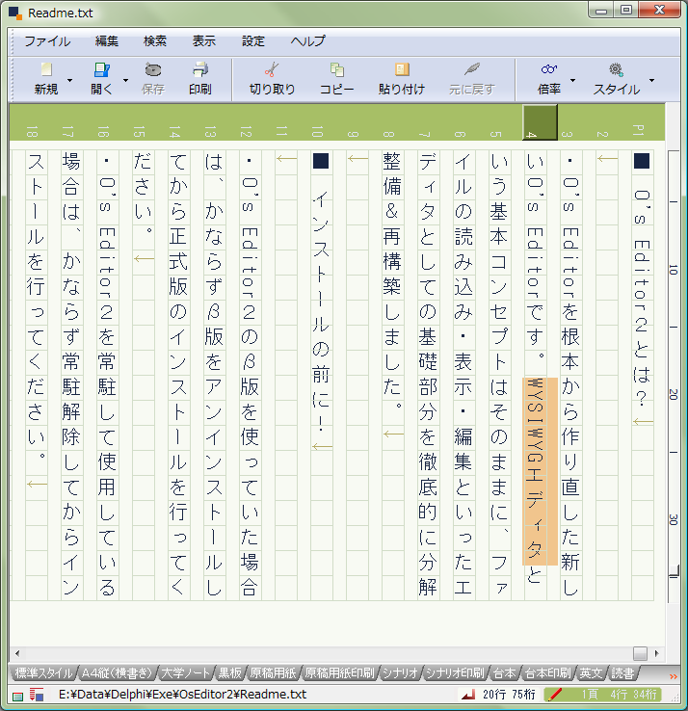Screen dimensions: 688x711
Task: Switch to the 読書 tab
Action: (622, 673)
